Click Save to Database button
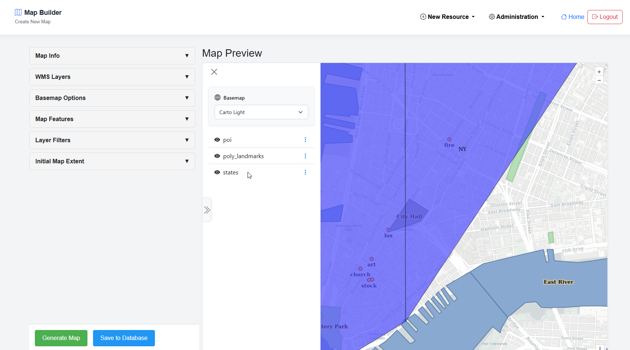This screenshot has width=630, height=350. 124,338
